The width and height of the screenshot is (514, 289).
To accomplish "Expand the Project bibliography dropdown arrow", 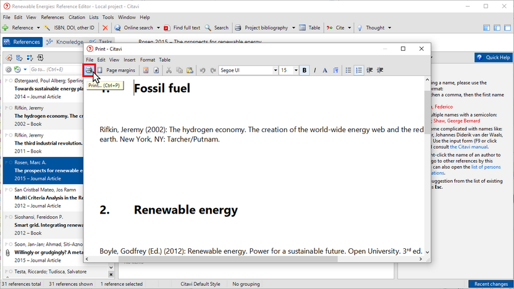I will (293, 28).
